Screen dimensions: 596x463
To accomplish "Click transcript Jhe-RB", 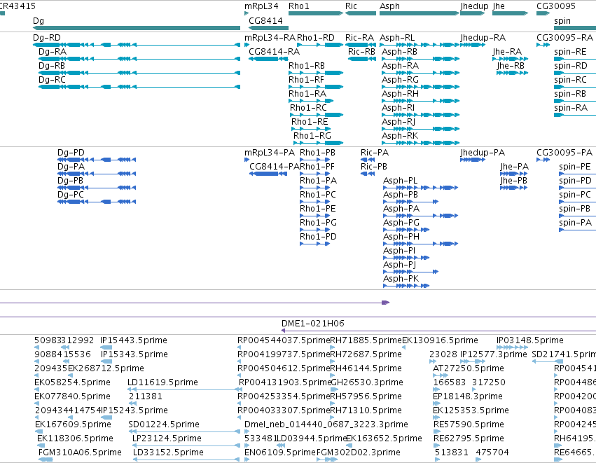I will (512, 73).
